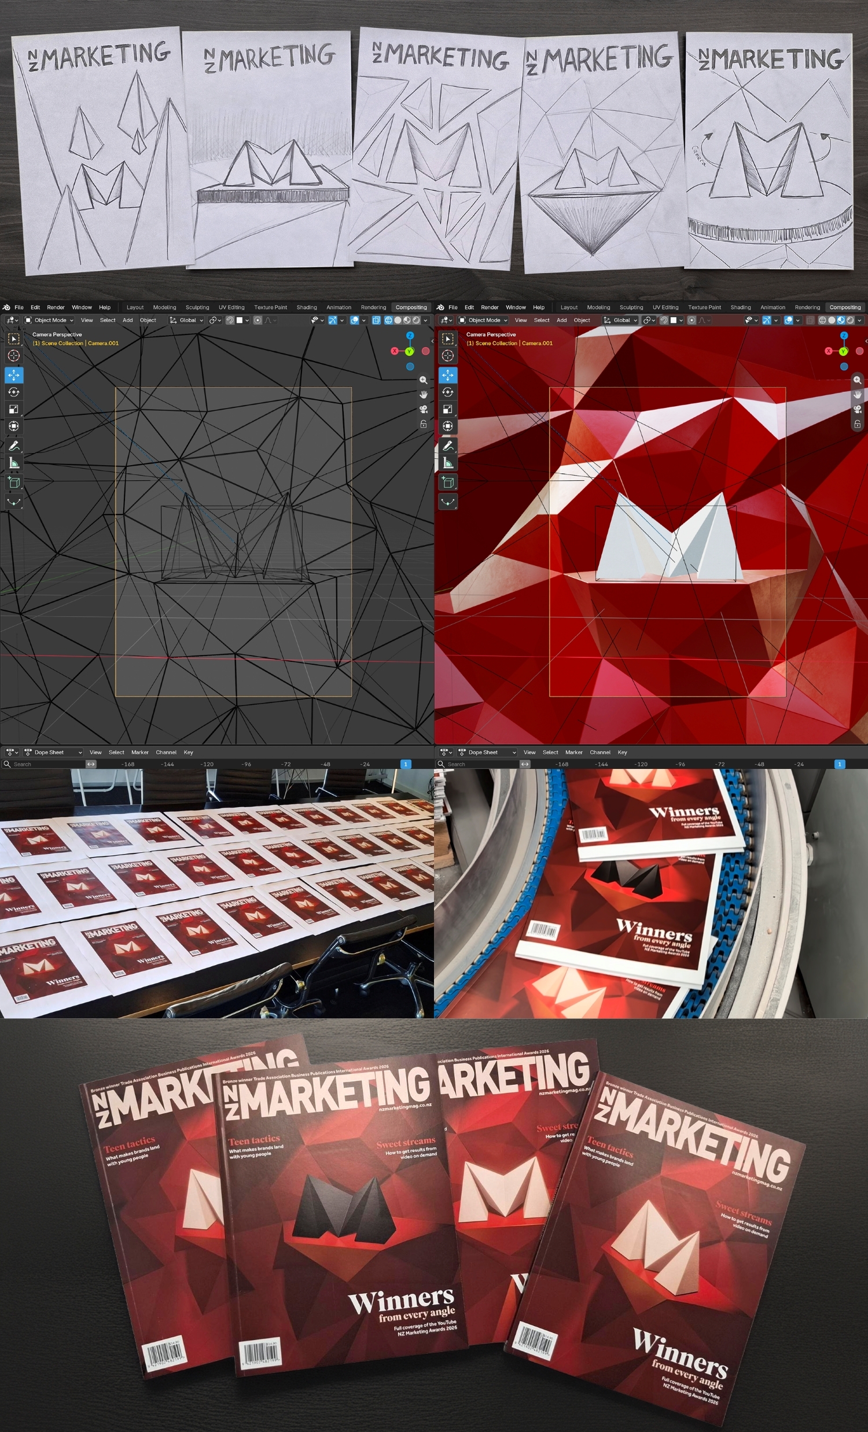The width and height of the screenshot is (868, 1432).
Task: Toggle camera view in the right viewport
Action: click(x=857, y=409)
